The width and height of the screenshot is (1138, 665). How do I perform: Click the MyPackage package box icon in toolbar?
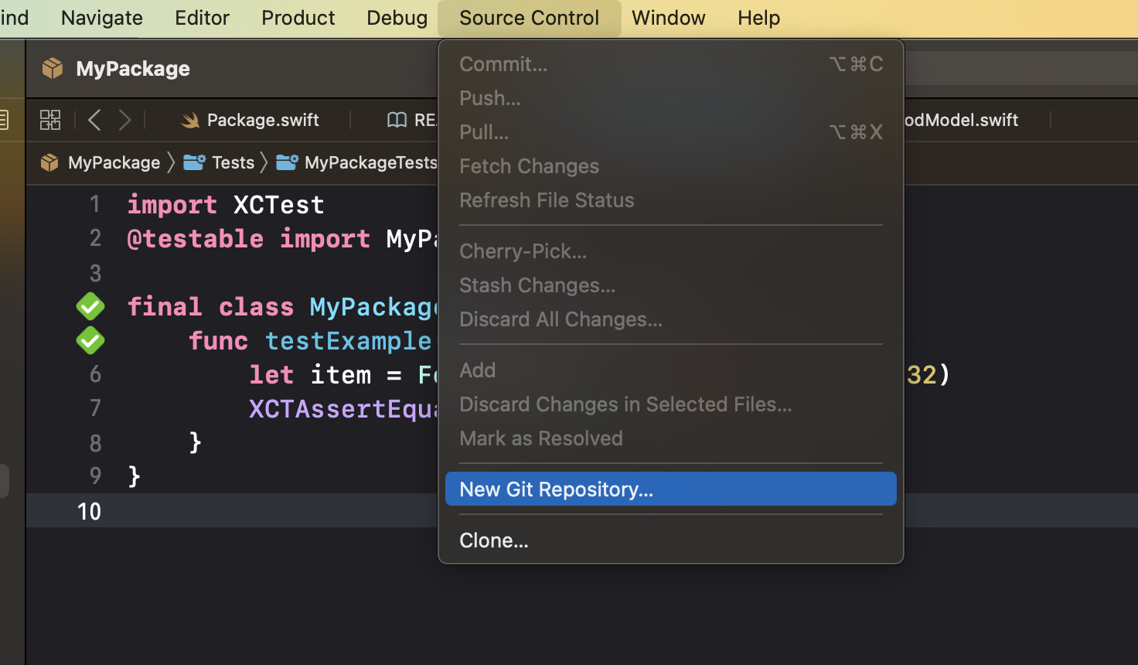[53, 68]
